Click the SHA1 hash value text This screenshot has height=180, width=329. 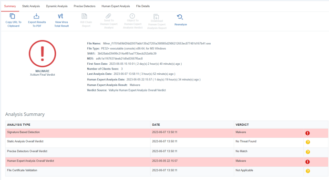[x=127, y=54]
